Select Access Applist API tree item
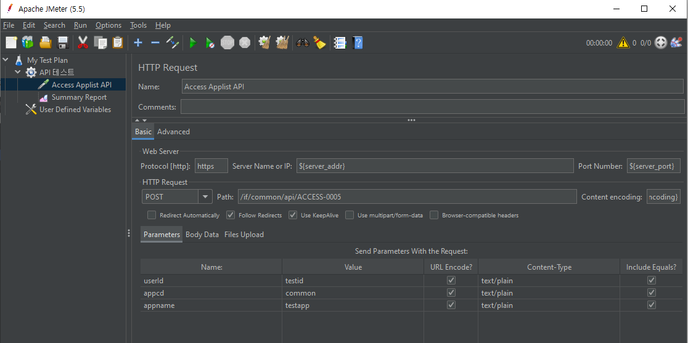The image size is (688, 343). [81, 84]
